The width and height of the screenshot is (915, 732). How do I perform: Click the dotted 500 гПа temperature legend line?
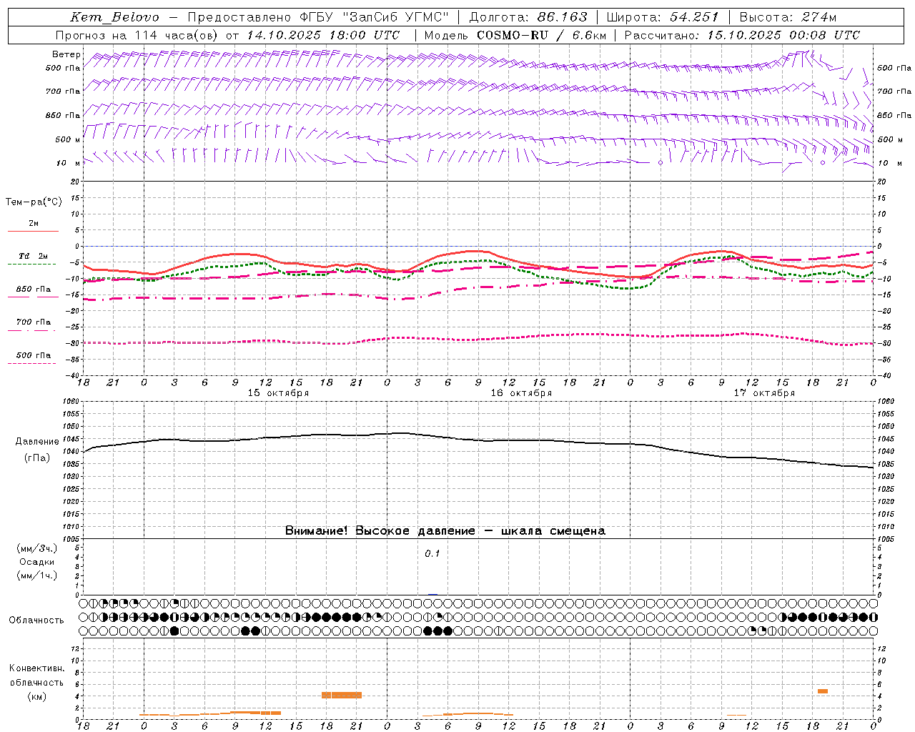point(31,363)
